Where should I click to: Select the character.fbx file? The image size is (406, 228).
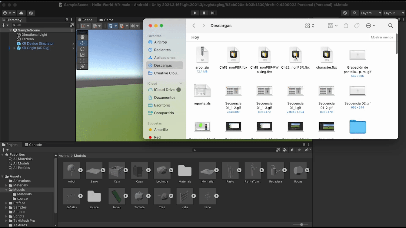pyautogui.click(x=326, y=58)
